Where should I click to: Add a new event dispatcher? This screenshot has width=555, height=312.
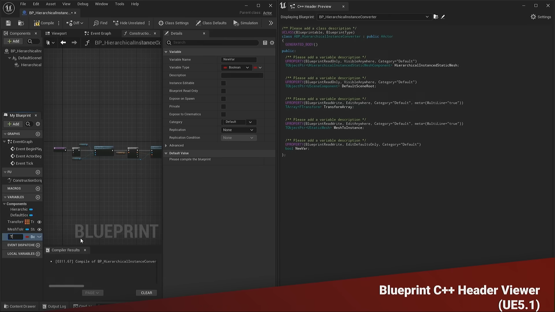coord(38,245)
